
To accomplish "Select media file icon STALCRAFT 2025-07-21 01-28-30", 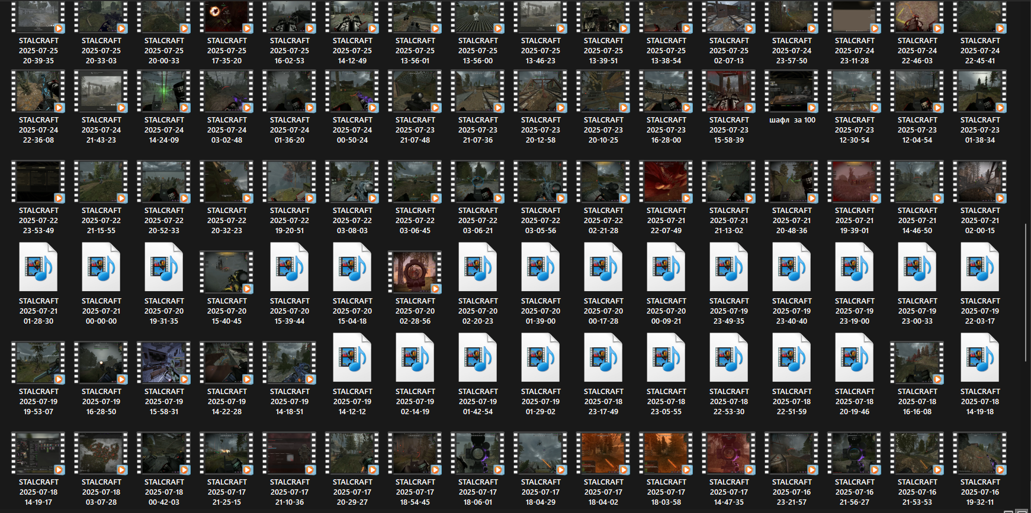I will 38,268.
